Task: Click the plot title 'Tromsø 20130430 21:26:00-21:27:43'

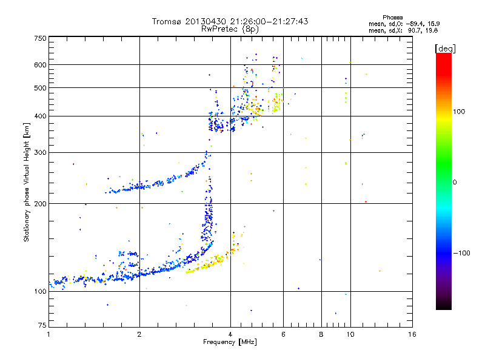Action: click(230, 21)
